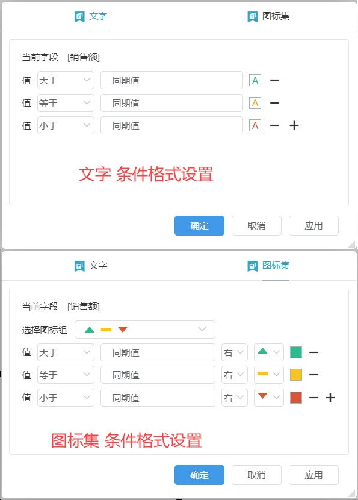Open the 等于 operator dropdown in 图标集 panel
This screenshot has width=358, height=500.
(66, 375)
